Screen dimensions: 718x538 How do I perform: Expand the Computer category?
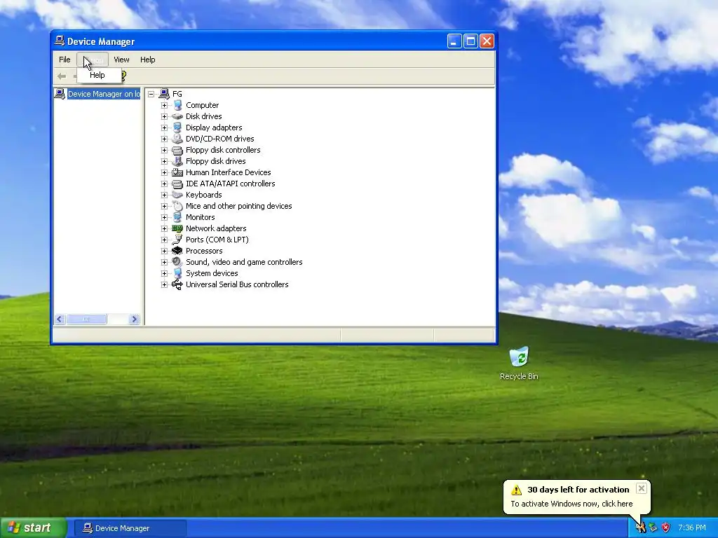click(164, 105)
